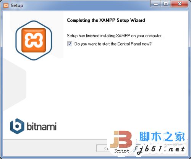Minimize the Setup window

pyautogui.click(x=156, y=4)
